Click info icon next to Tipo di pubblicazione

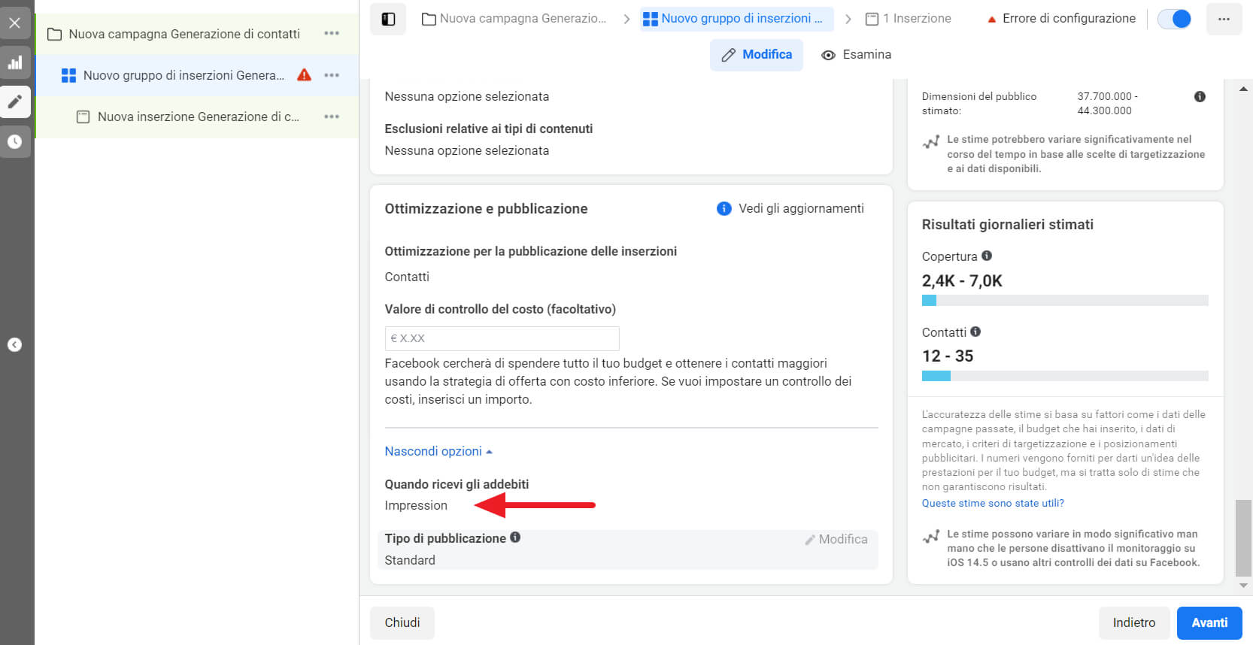tap(515, 537)
